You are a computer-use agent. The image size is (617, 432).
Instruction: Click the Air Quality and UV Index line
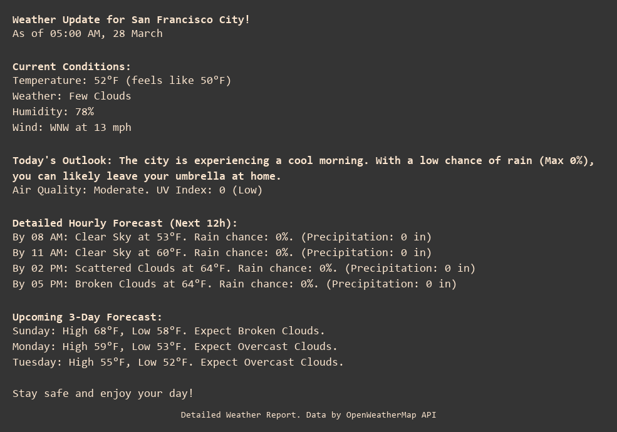click(x=137, y=190)
